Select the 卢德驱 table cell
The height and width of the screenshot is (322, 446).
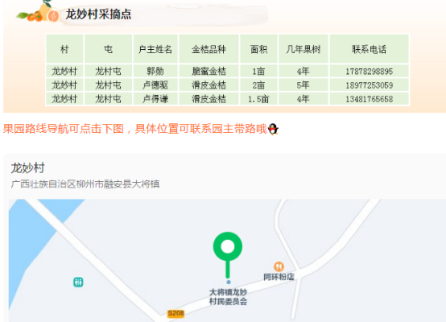155,85
